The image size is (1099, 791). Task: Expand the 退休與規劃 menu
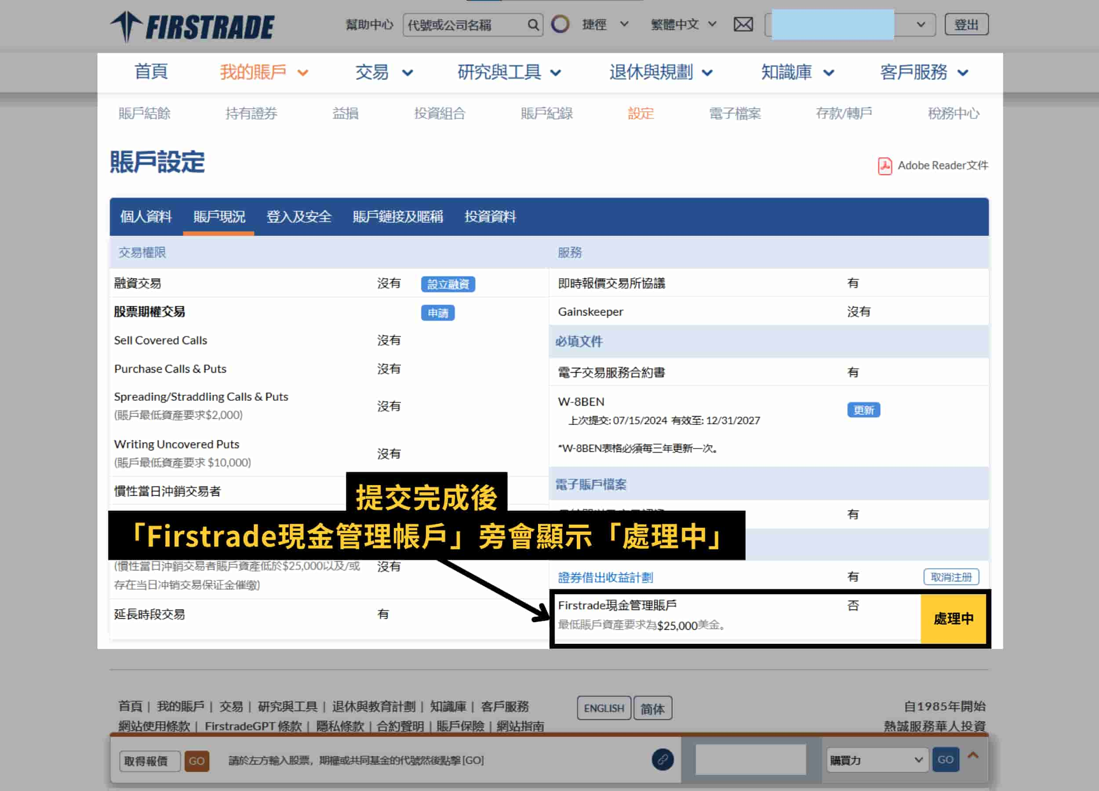point(661,72)
